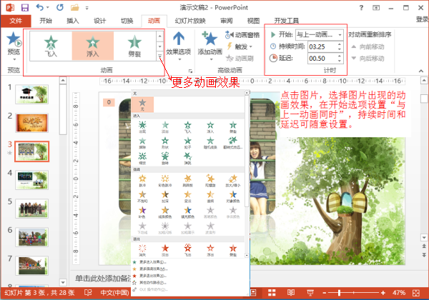Choose 出现 entrance effect in dropdown gallery
429x300 pixels.
coord(142,127)
